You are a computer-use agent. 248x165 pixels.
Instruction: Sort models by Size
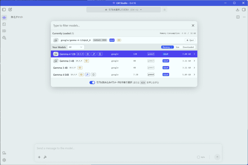point(177,47)
